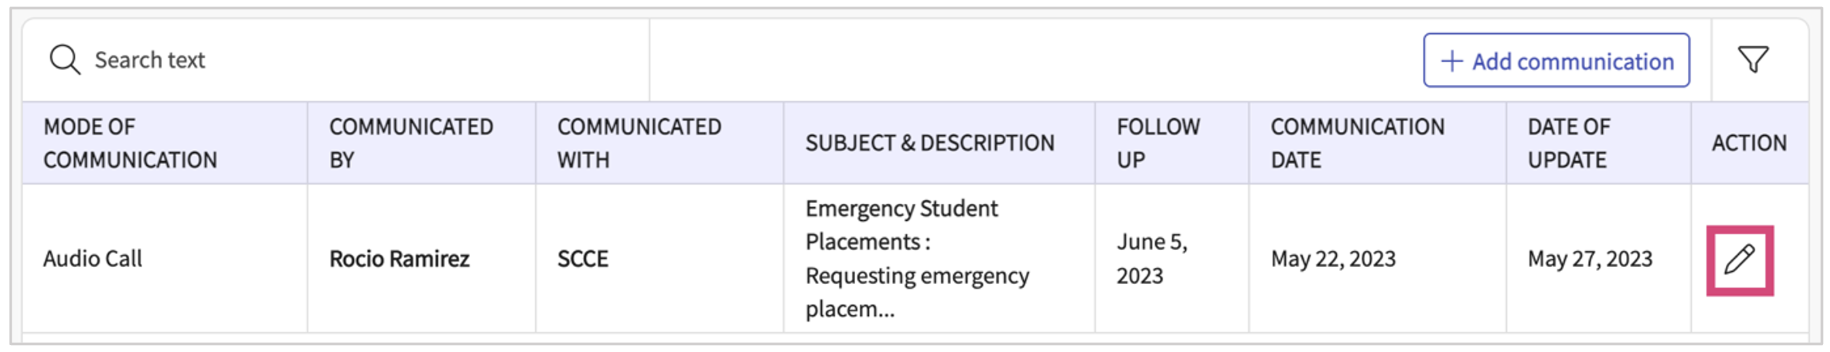This screenshot has width=1830, height=352.
Task: Click the May 22, 2023 communication date
Action: pos(1333,259)
